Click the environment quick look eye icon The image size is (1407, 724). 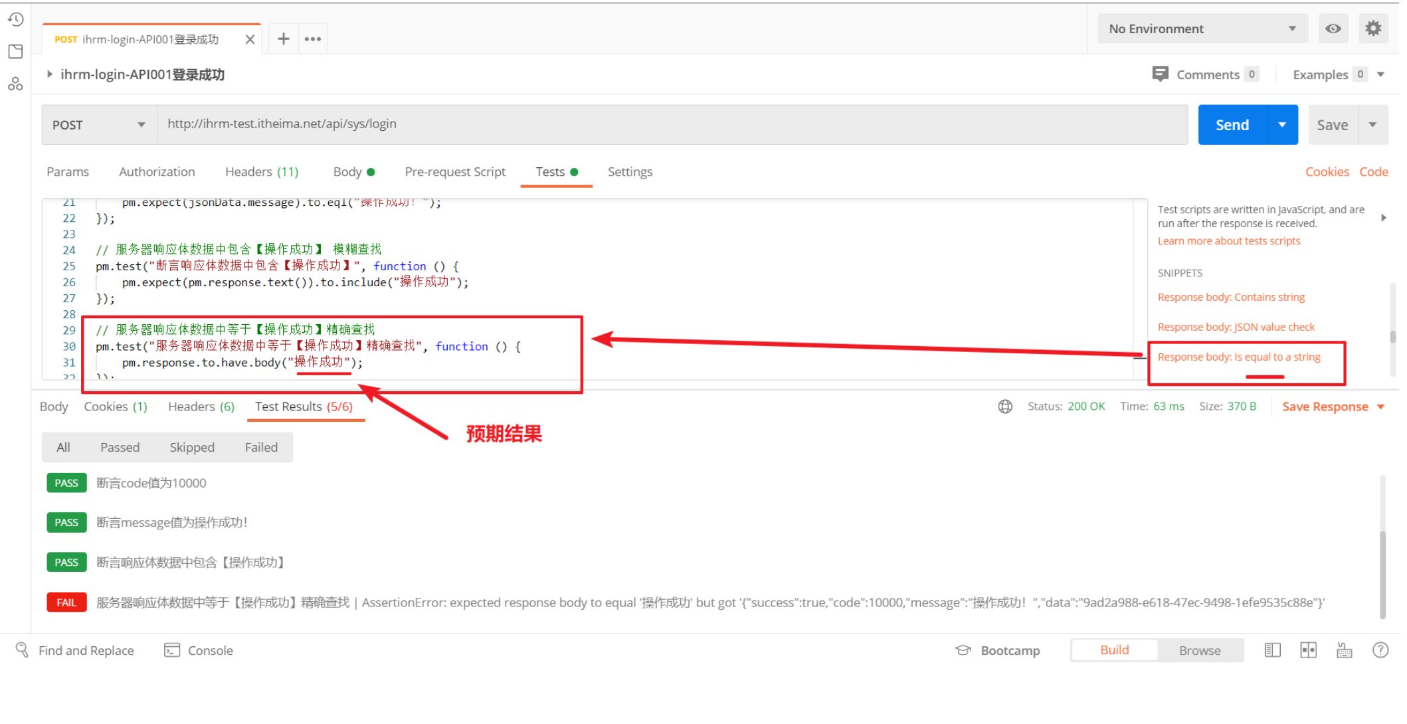pyautogui.click(x=1333, y=29)
